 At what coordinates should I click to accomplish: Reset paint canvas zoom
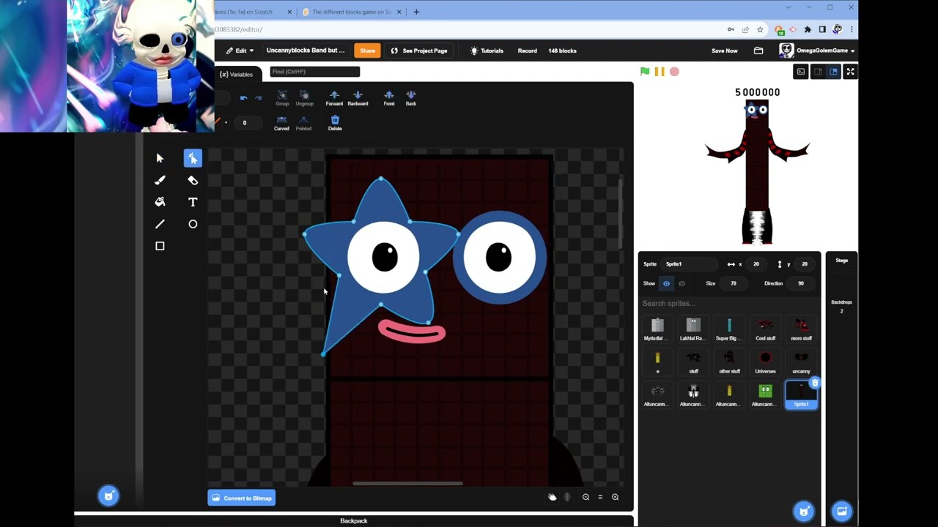click(600, 497)
